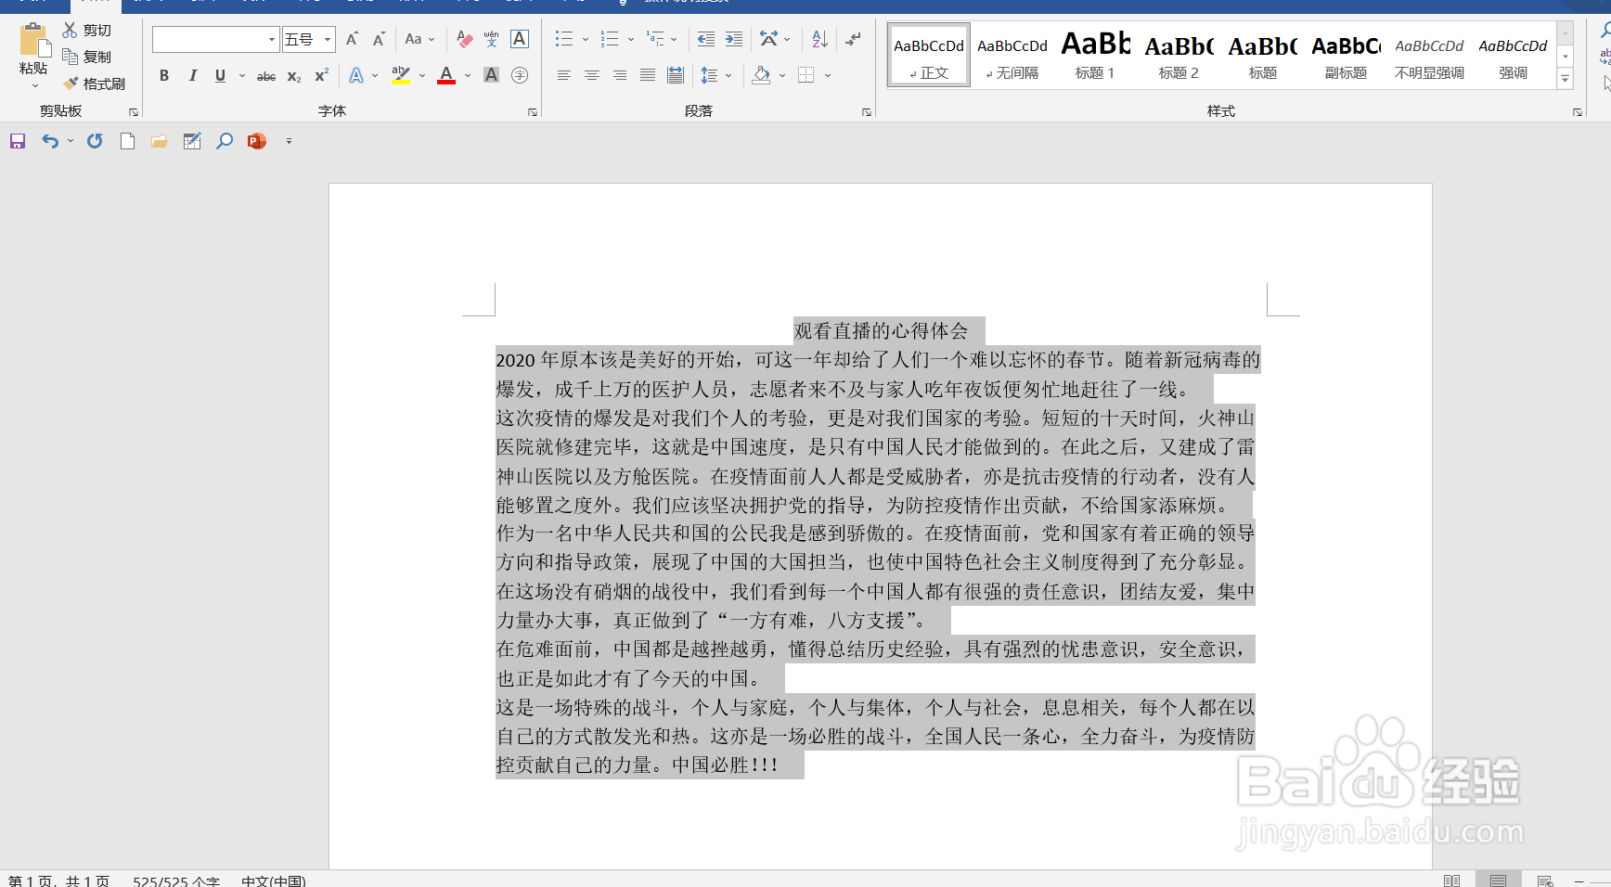Center the paragraph text
The width and height of the screenshot is (1611, 887).
pyautogui.click(x=591, y=75)
